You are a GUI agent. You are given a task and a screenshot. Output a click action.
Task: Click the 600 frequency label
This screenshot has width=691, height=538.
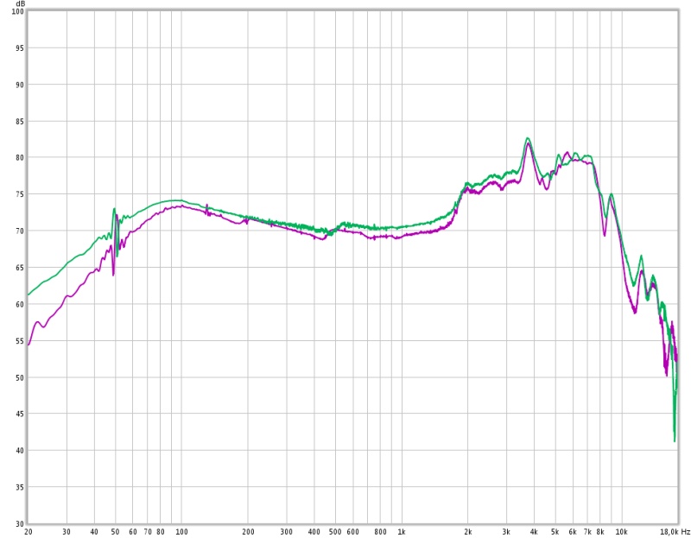coord(353,532)
